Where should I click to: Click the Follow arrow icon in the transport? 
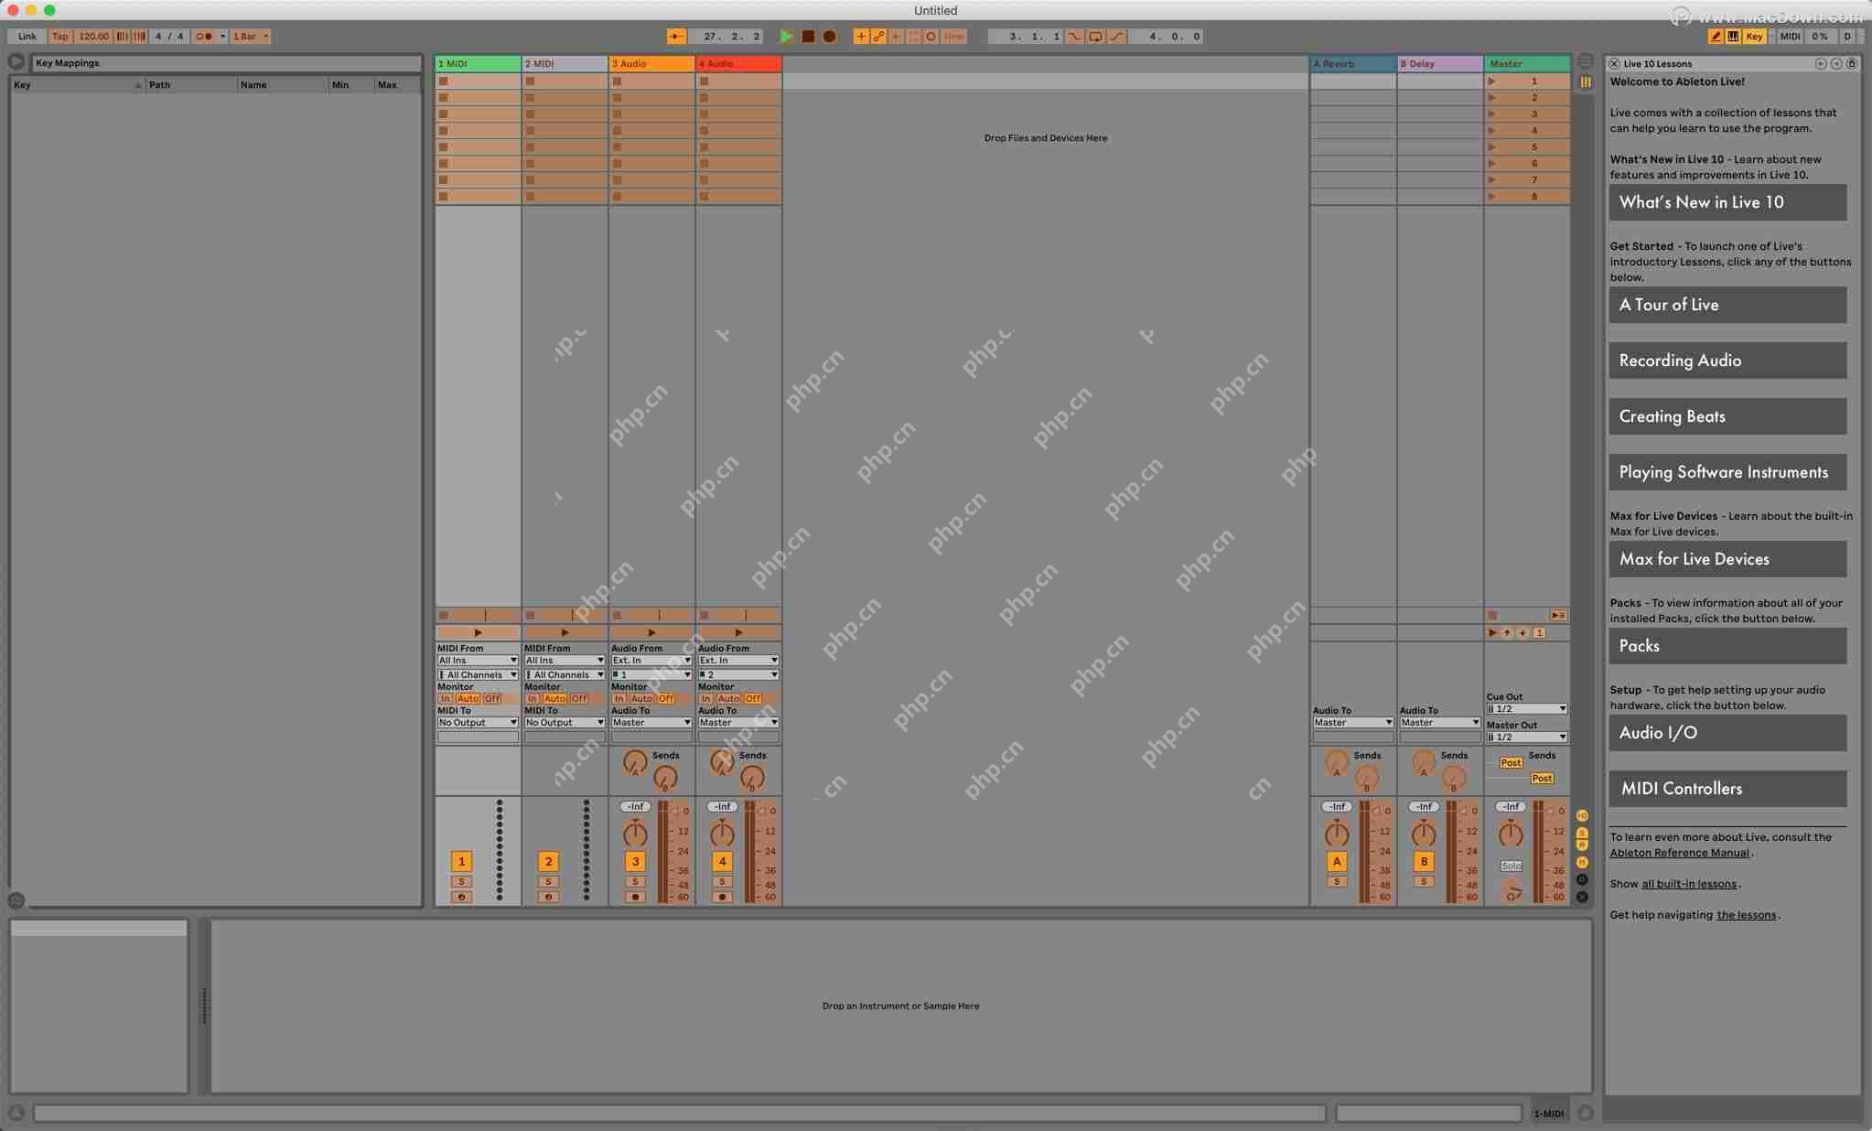pyautogui.click(x=676, y=37)
